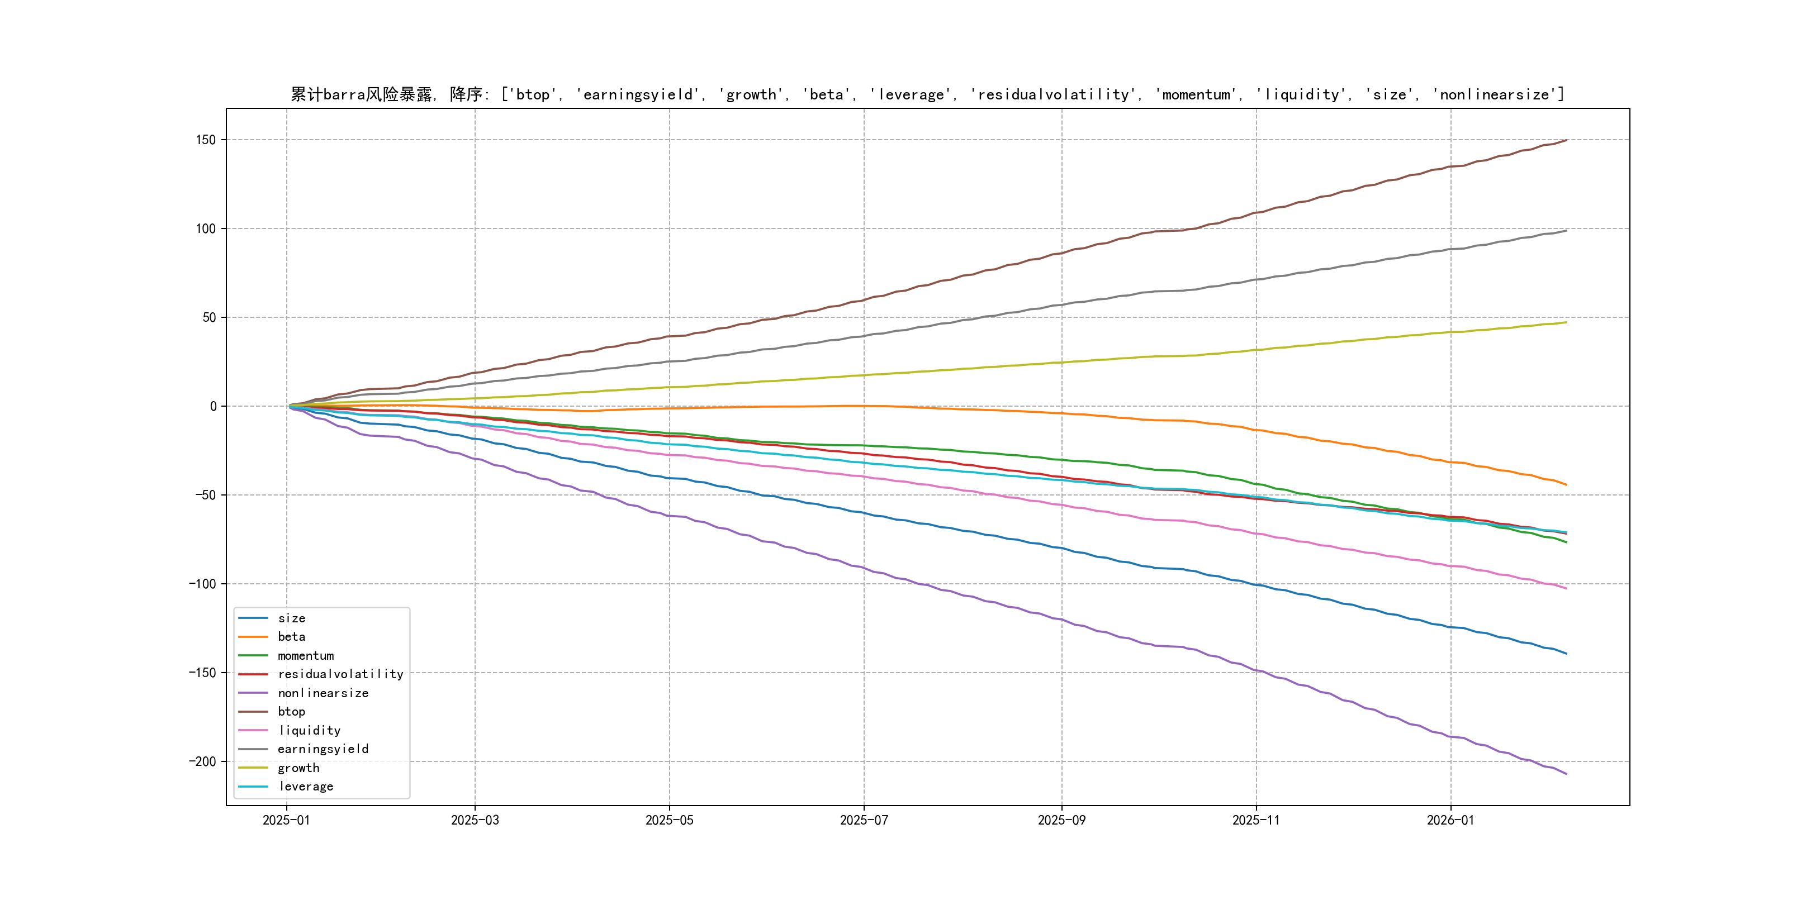Screen dimensions: 1811x905
Task: Click the earningsyield legend label
Action: point(323,749)
